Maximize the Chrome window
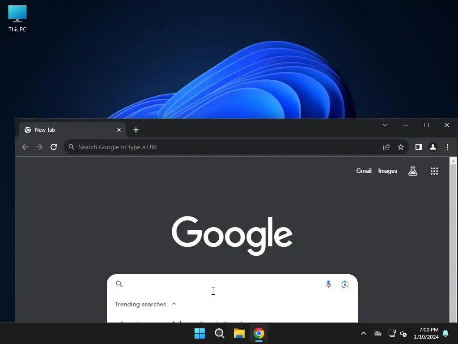 [x=426, y=125]
